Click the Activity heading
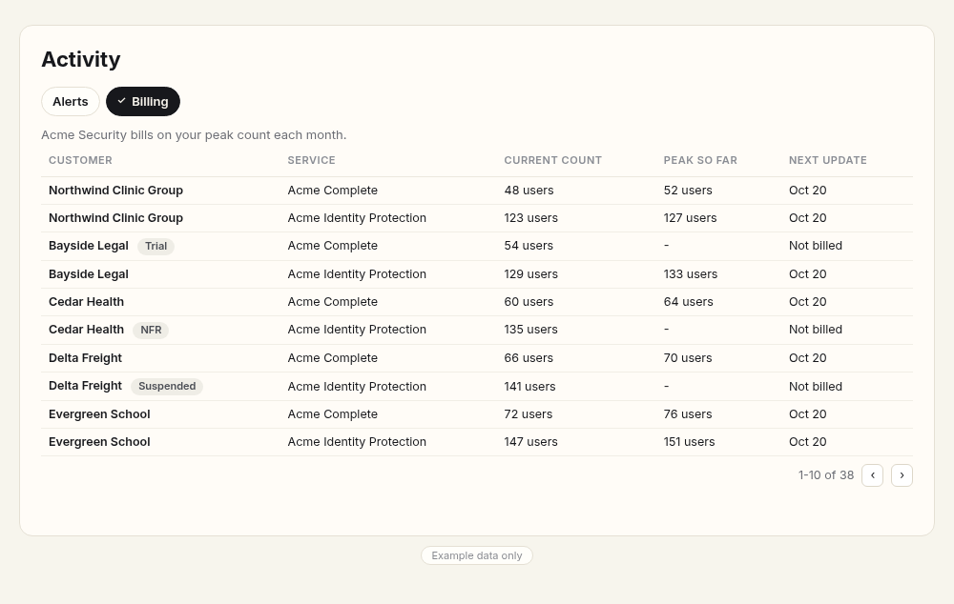This screenshot has height=604, width=954. click(81, 60)
